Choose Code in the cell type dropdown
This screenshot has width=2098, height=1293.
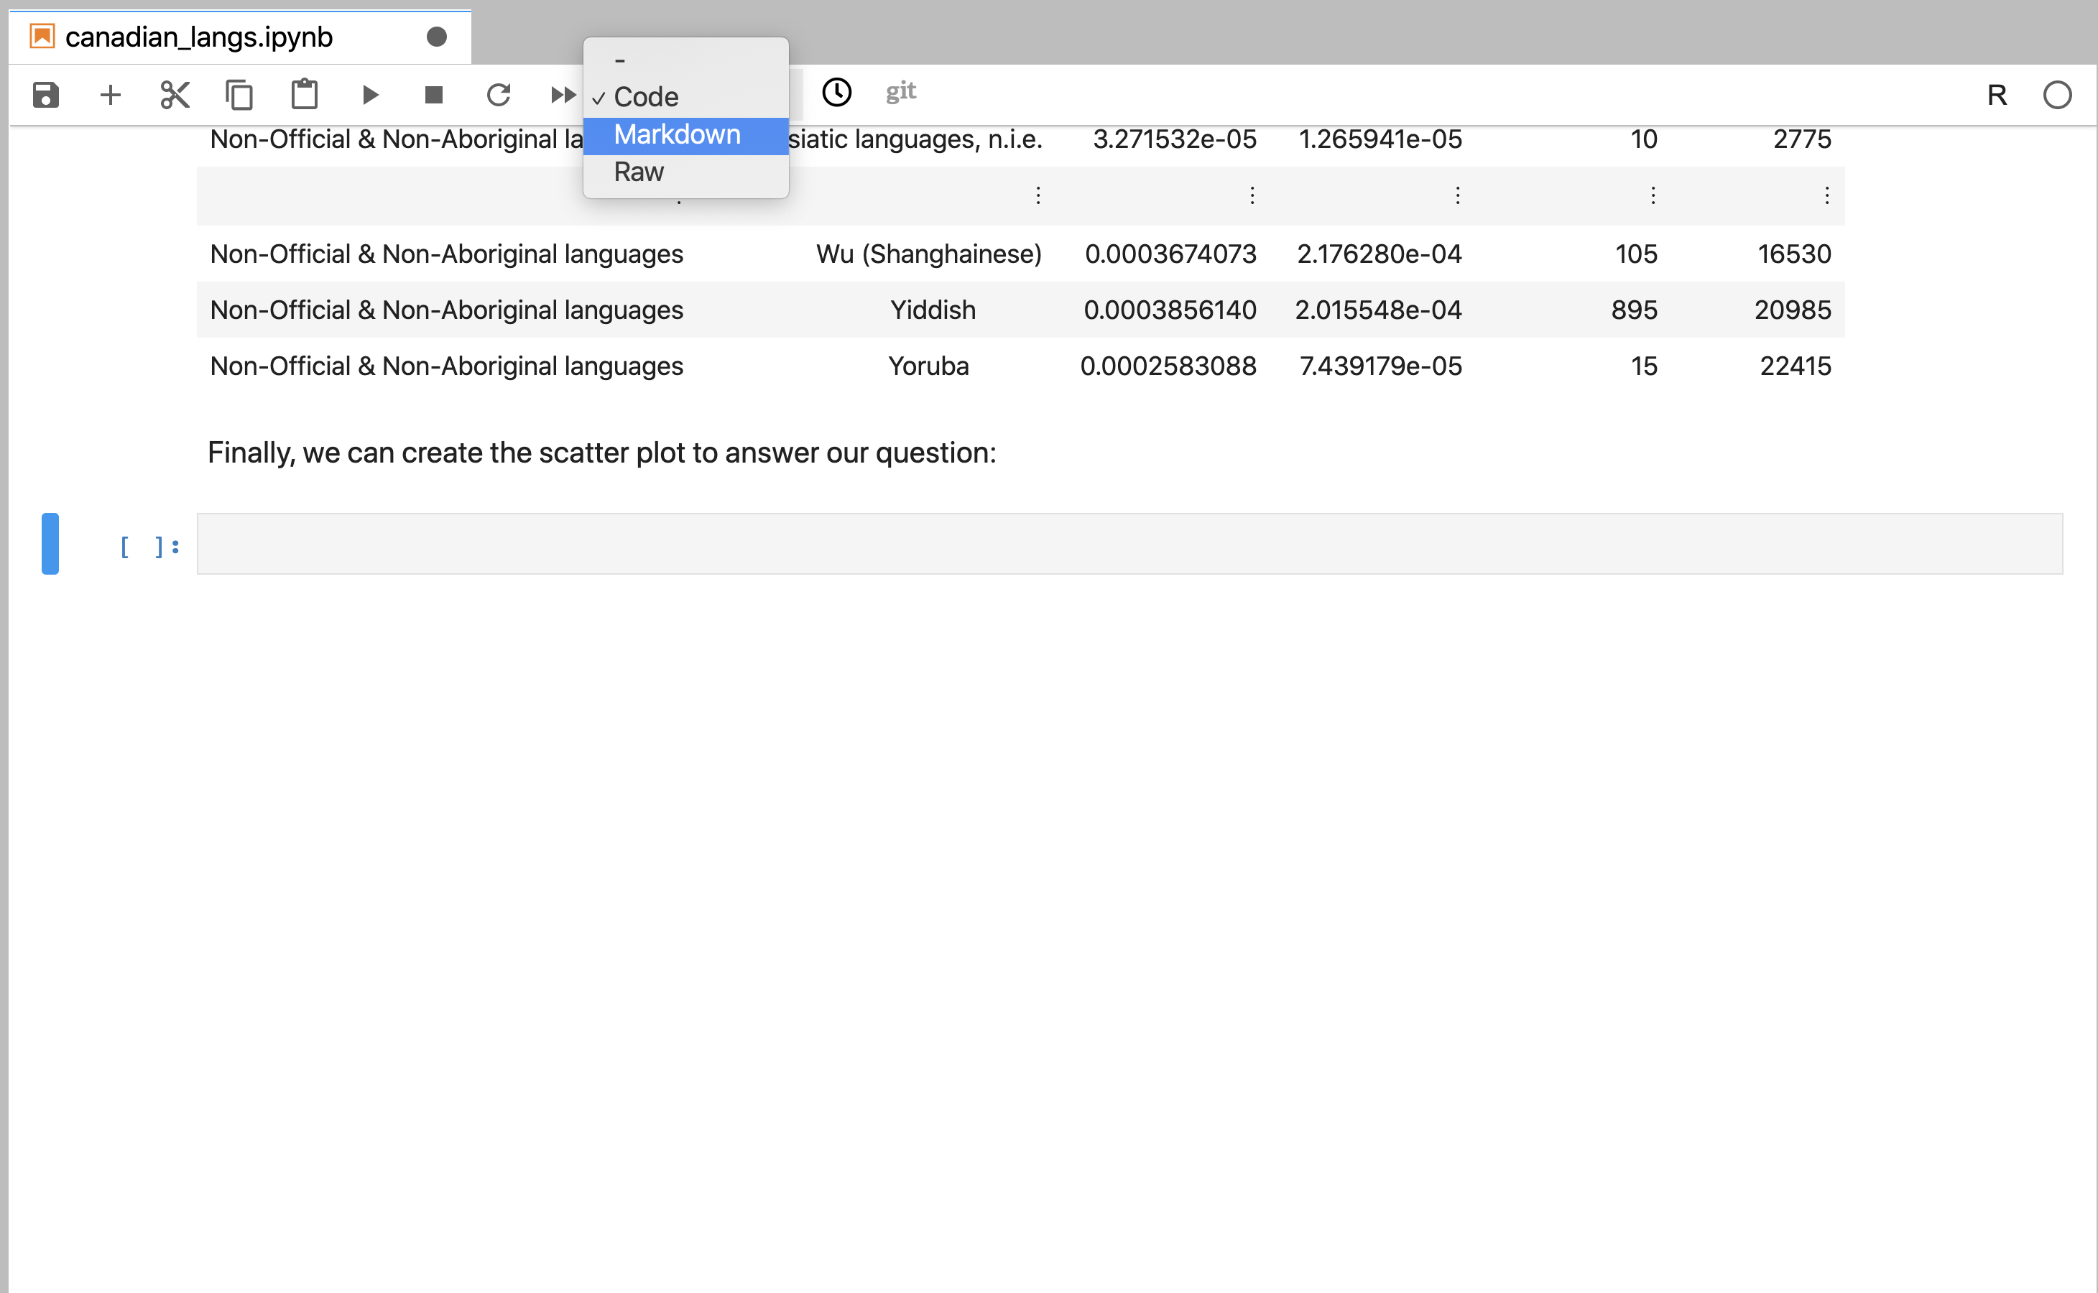[x=685, y=98]
